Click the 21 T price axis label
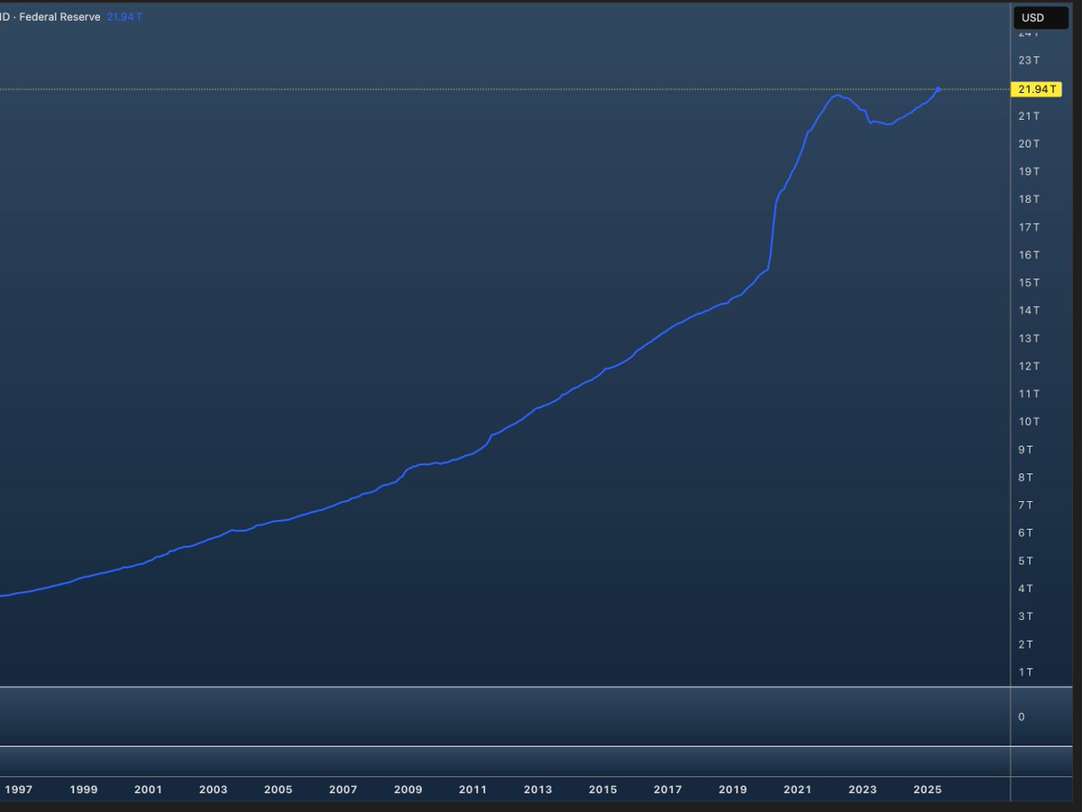Viewport: 1082px width, 812px height. click(x=1029, y=116)
